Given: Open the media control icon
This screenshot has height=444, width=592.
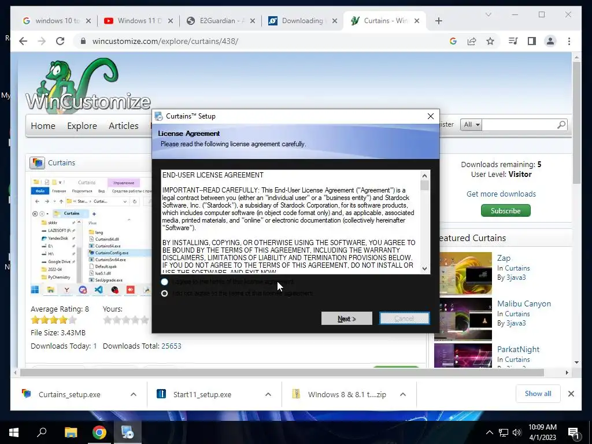Looking at the screenshot, I should [x=513, y=41].
